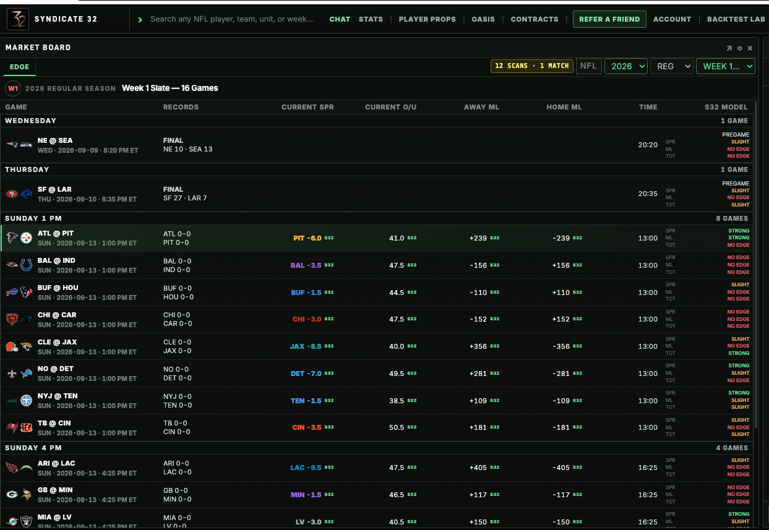Click the 49ers logo in SF @ LAR row

coord(12,194)
